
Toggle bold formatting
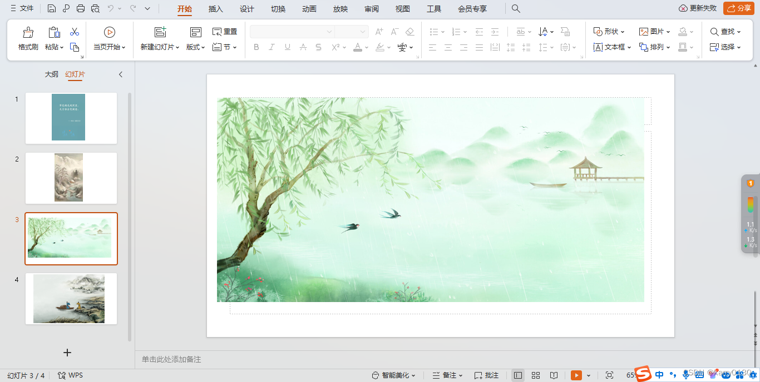pos(256,47)
